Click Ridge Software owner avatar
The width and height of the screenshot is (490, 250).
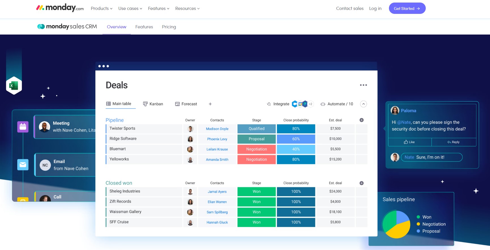191,139
